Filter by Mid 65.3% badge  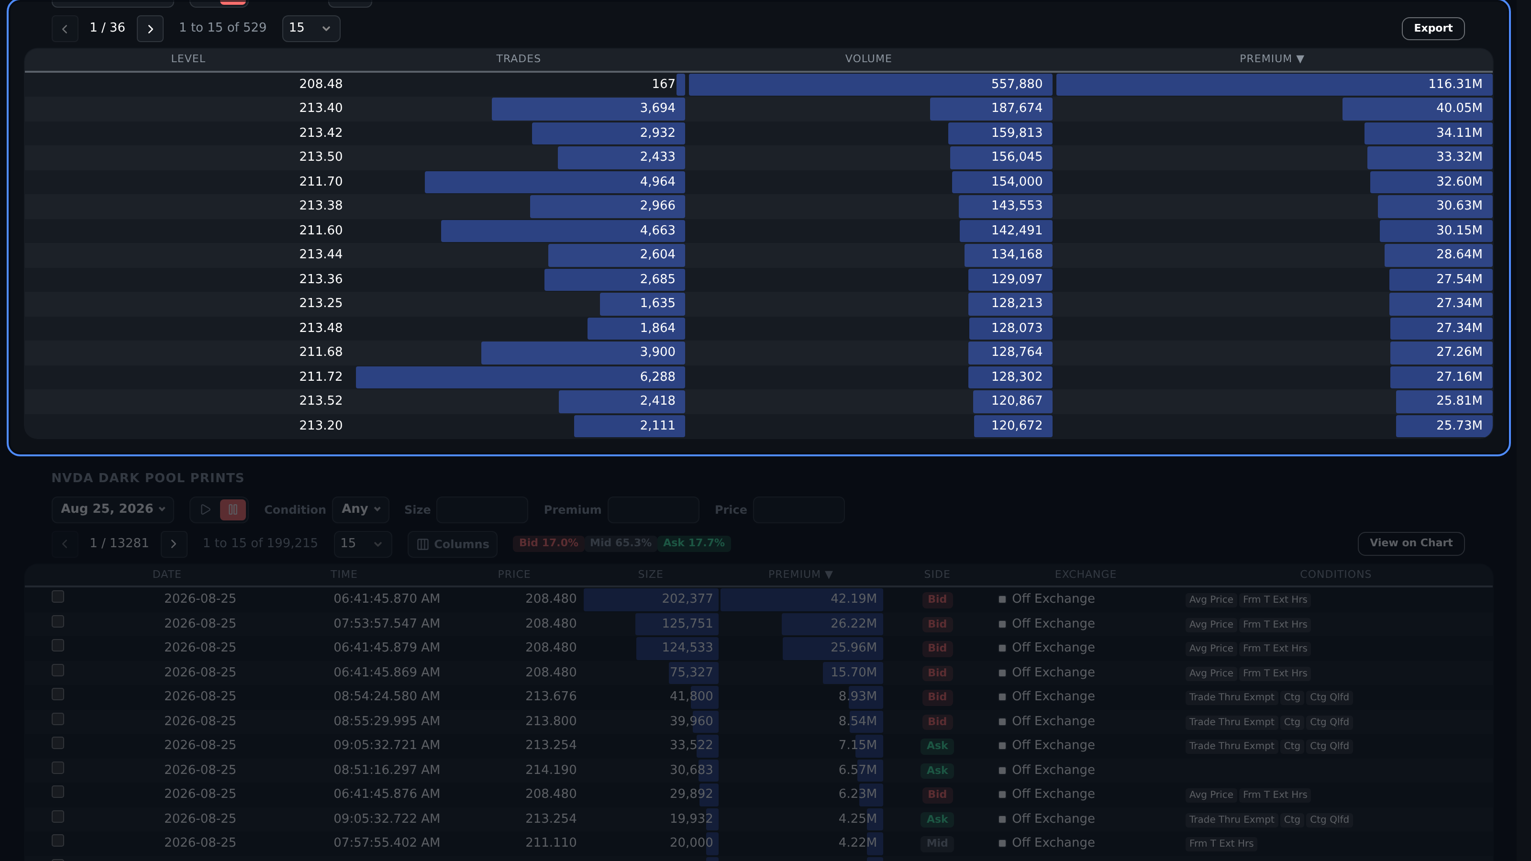[621, 543]
